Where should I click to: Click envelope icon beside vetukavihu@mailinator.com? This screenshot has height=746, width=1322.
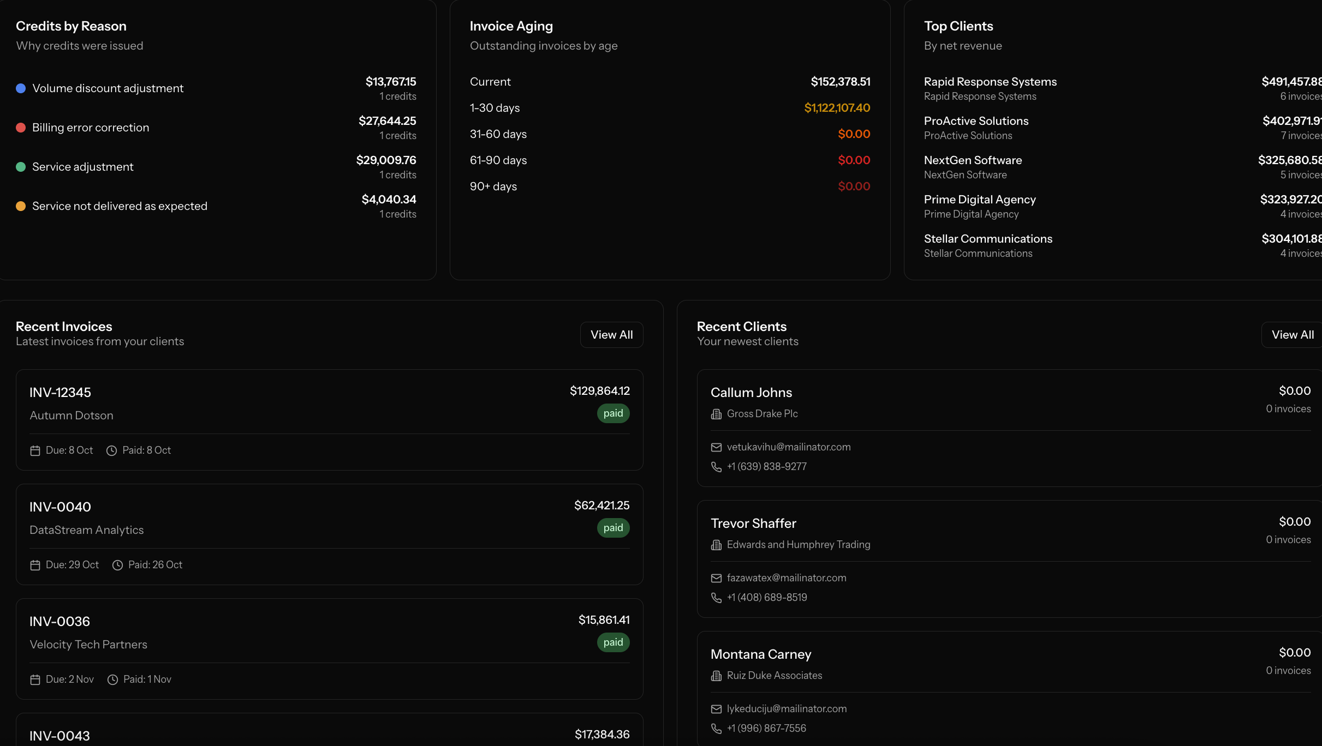click(x=716, y=447)
